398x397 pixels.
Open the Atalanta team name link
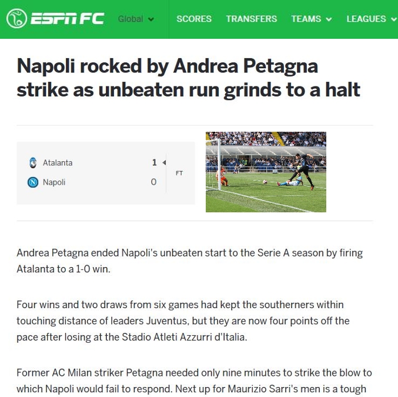tap(58, 162)
